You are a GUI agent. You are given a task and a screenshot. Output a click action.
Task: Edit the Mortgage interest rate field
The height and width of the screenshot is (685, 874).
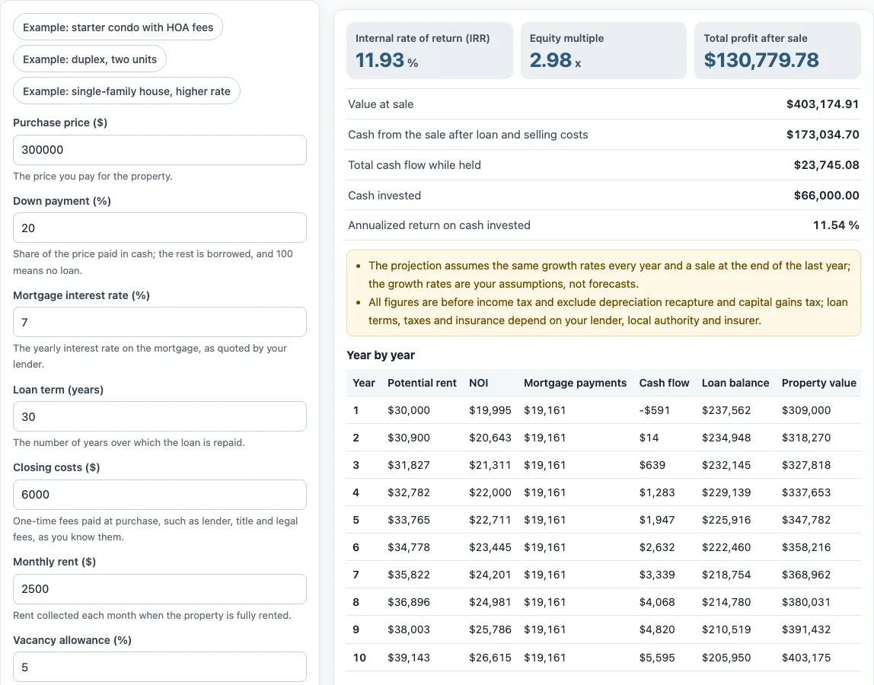point(159,322)
